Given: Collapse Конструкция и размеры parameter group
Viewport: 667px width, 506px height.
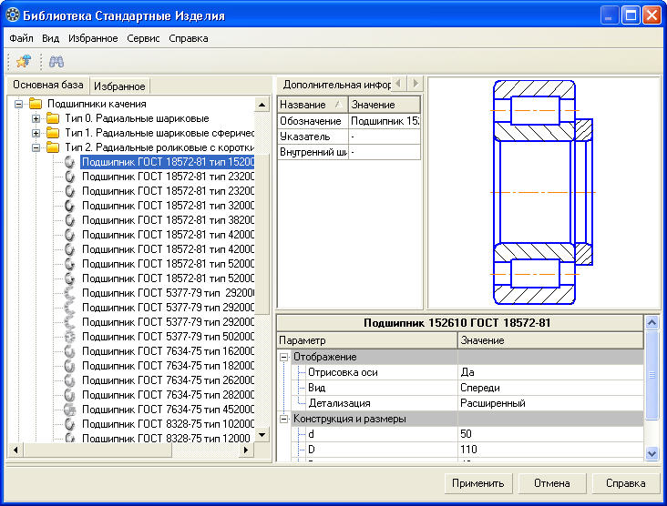Looking at the screenshot, I should pos(283,419).
